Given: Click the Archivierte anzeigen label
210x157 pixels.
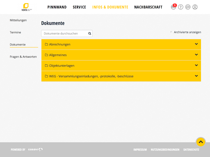Looking at the screenshot, I should [x=187, y=32].
